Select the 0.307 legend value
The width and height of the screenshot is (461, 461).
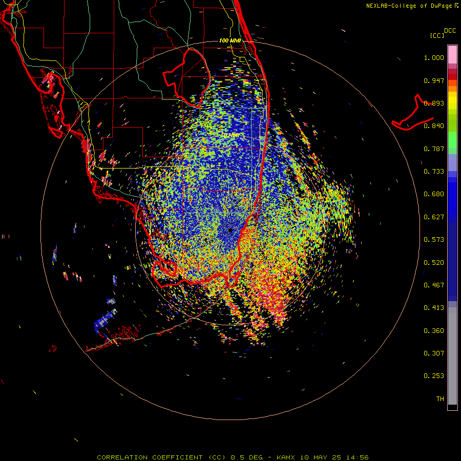click(434, 353)
